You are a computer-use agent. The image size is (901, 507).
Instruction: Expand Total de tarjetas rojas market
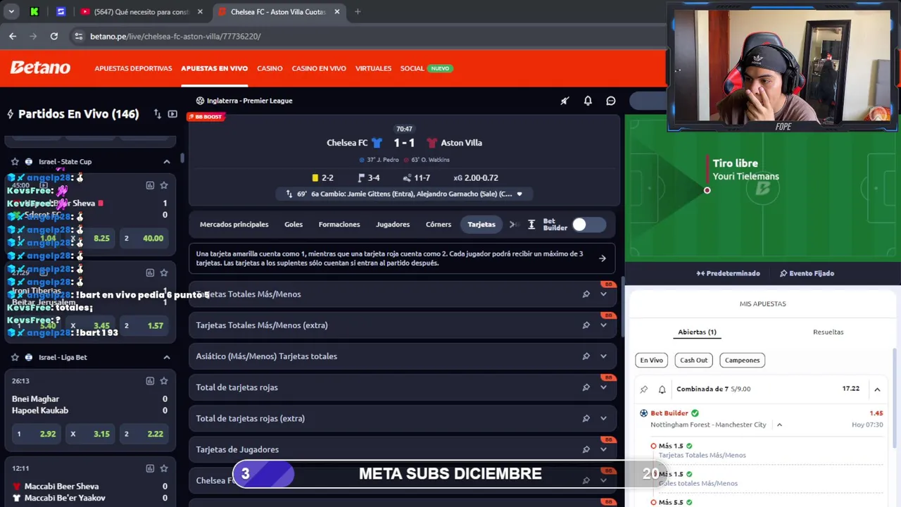pos(603,387)
